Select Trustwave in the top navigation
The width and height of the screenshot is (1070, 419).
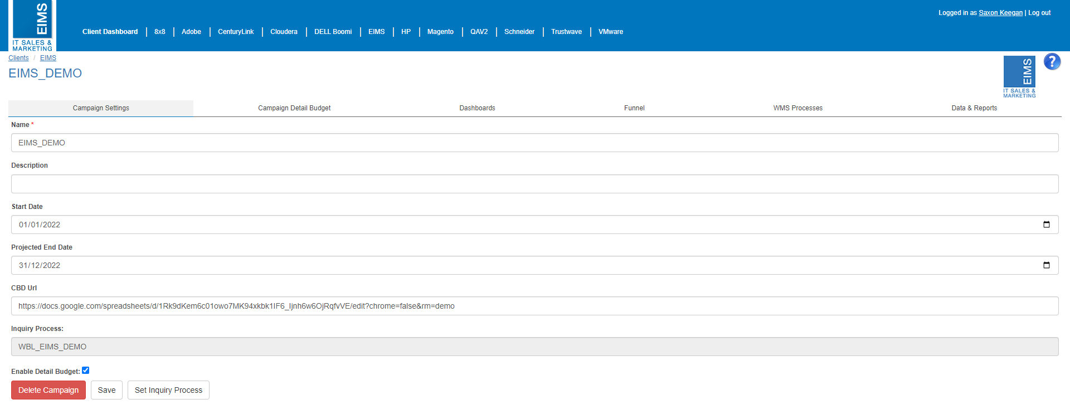[x=566, y=32]
